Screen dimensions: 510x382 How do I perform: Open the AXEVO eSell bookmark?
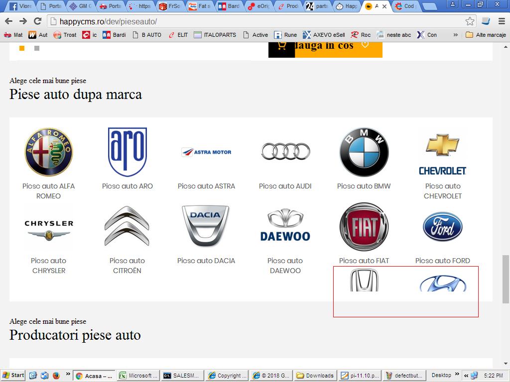tap(324, 35)
